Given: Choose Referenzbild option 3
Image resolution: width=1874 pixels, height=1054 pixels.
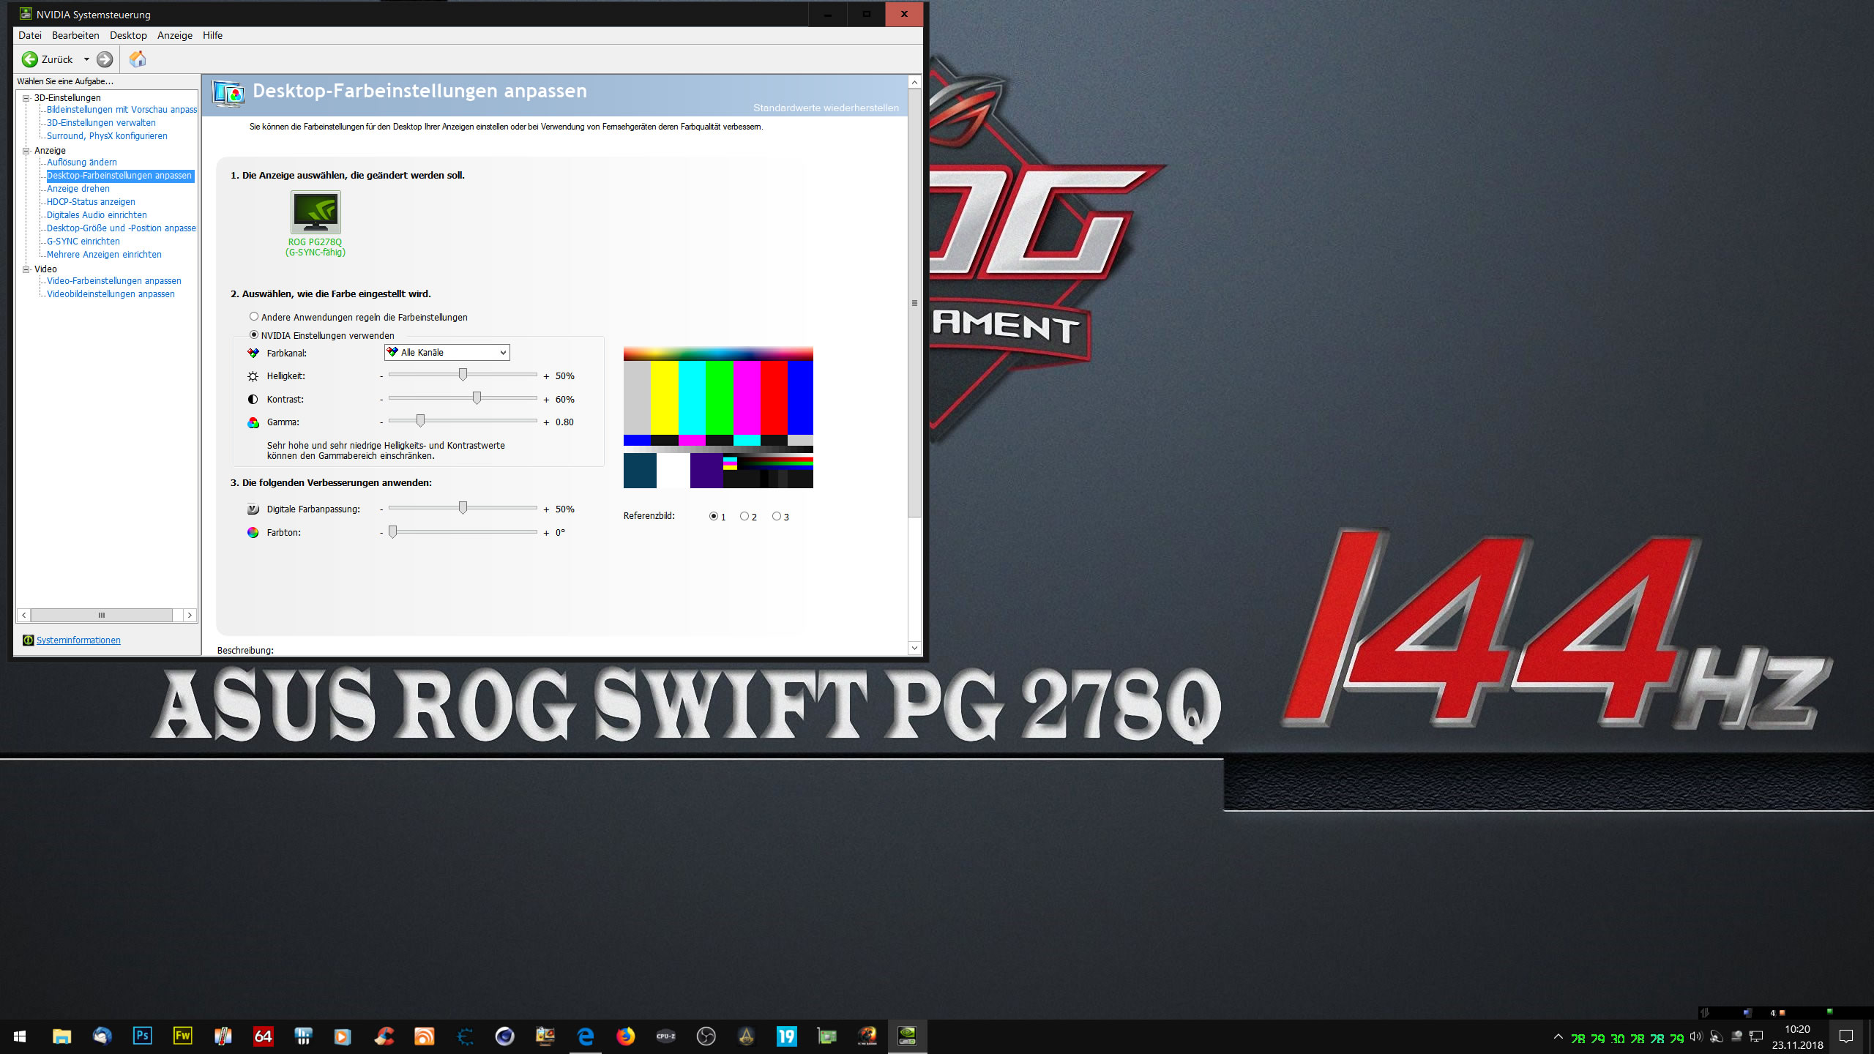Looking at the screenshot, I should [x=777, y=517].
